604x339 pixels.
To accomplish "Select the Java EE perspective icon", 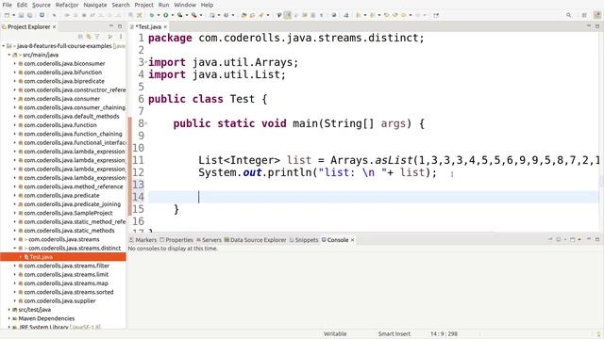I will click(597, 15).
